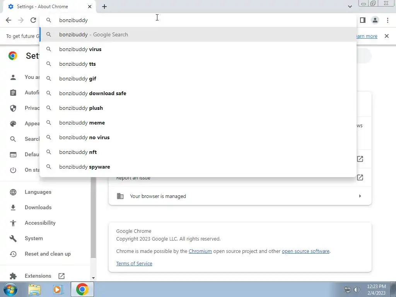Click the building icon for managed browser
The width and height of the screenshot is (396, 297).
tap(120, 196)
